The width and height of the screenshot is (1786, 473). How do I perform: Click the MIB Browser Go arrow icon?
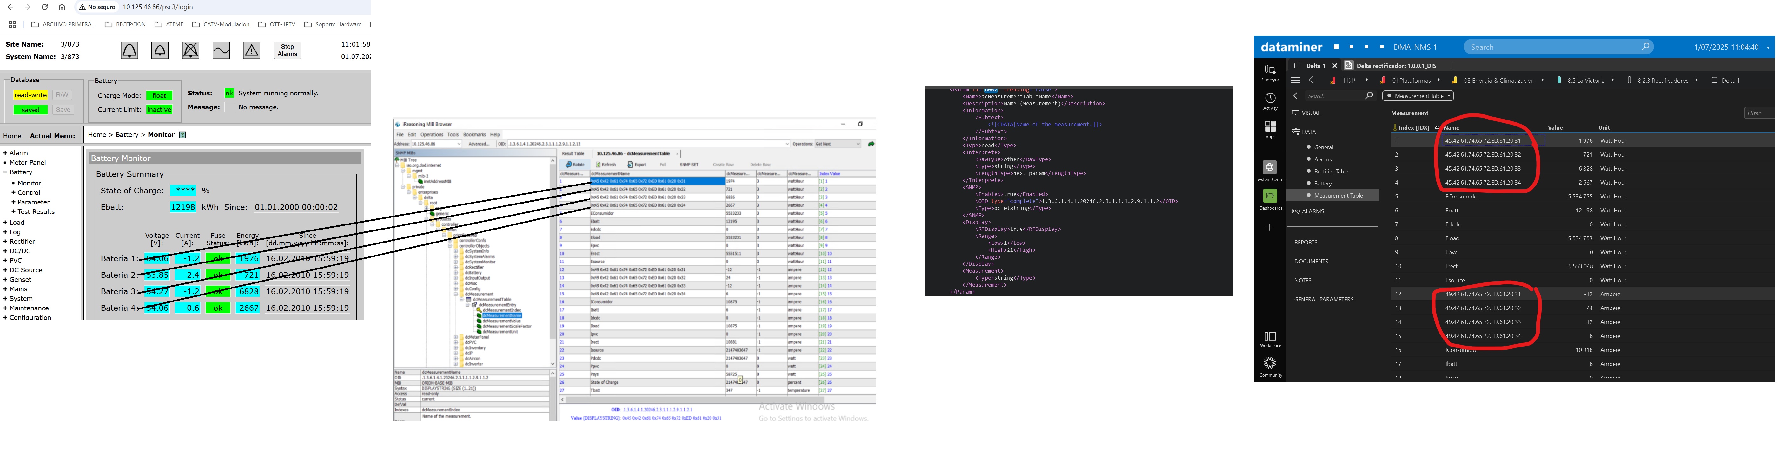(871, 144)
